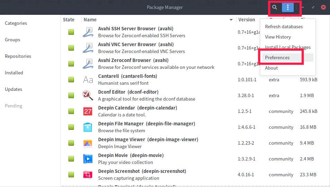Click the Deepin Screenshot icon
The width and height of the screenshot is (330, 187).
(88, 175)
